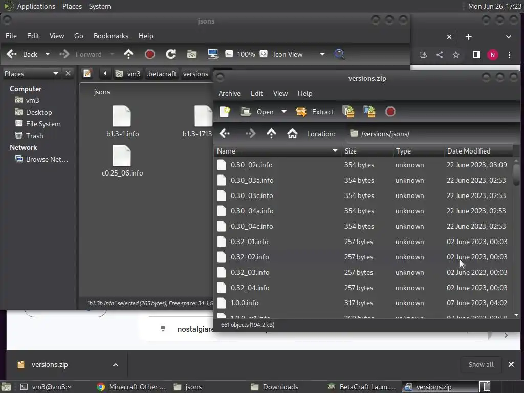Click the archive list vertical scrollbar thumb
The height and width of the screenshot is (393, 524).
click(x=516, y=174)
